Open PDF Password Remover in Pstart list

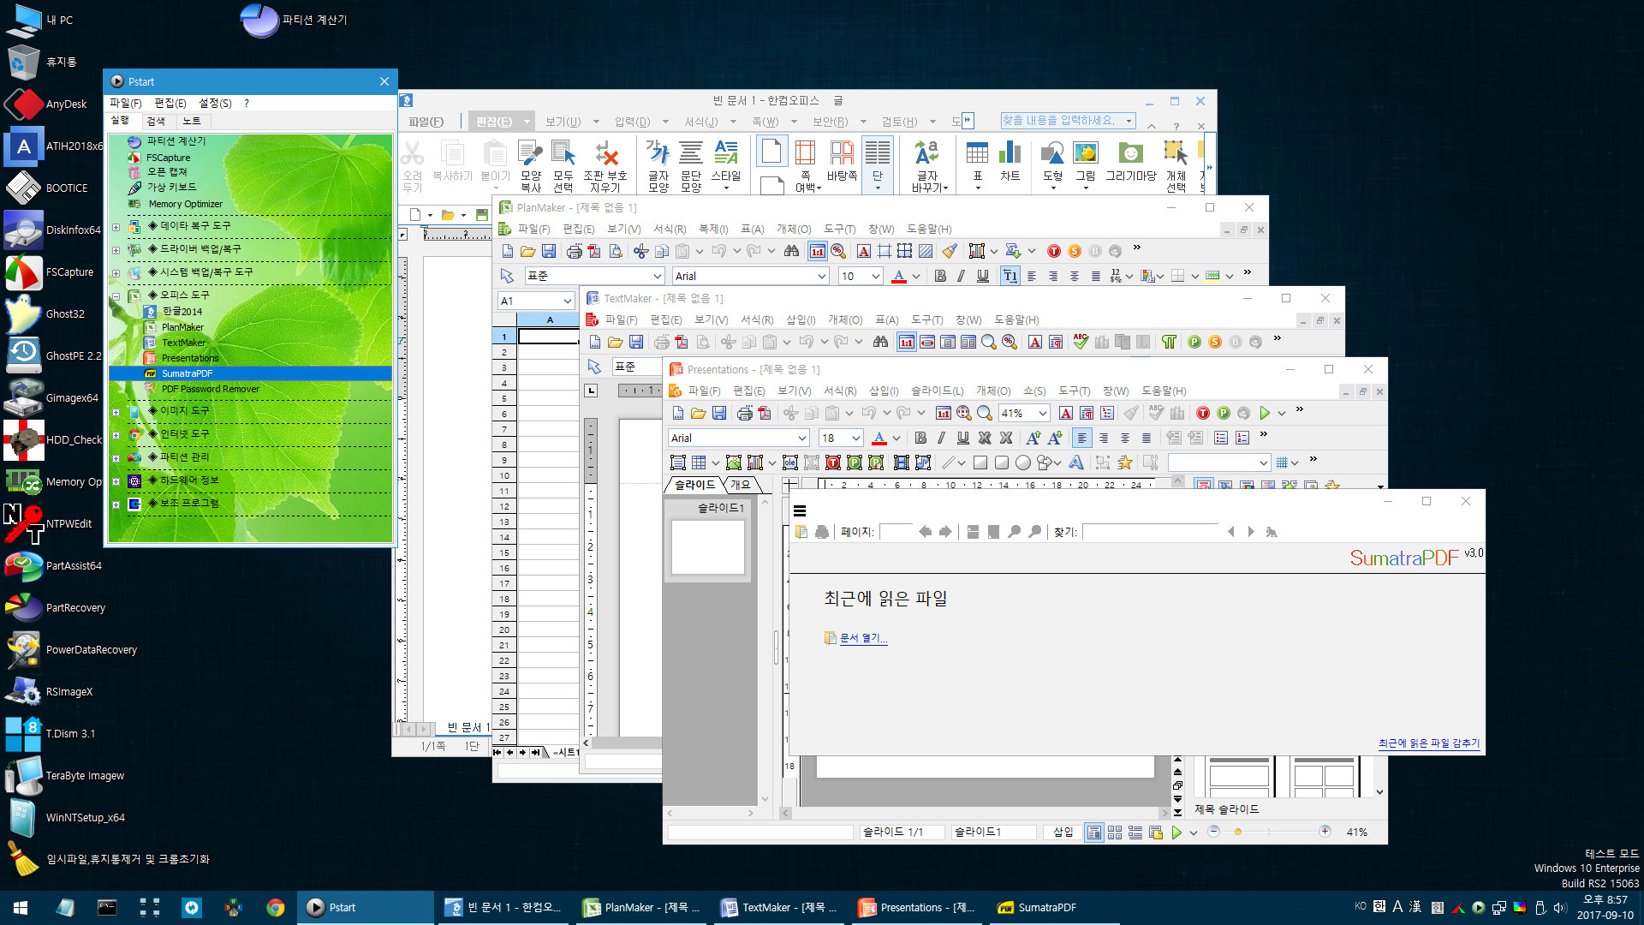click(x=210, y=389)
